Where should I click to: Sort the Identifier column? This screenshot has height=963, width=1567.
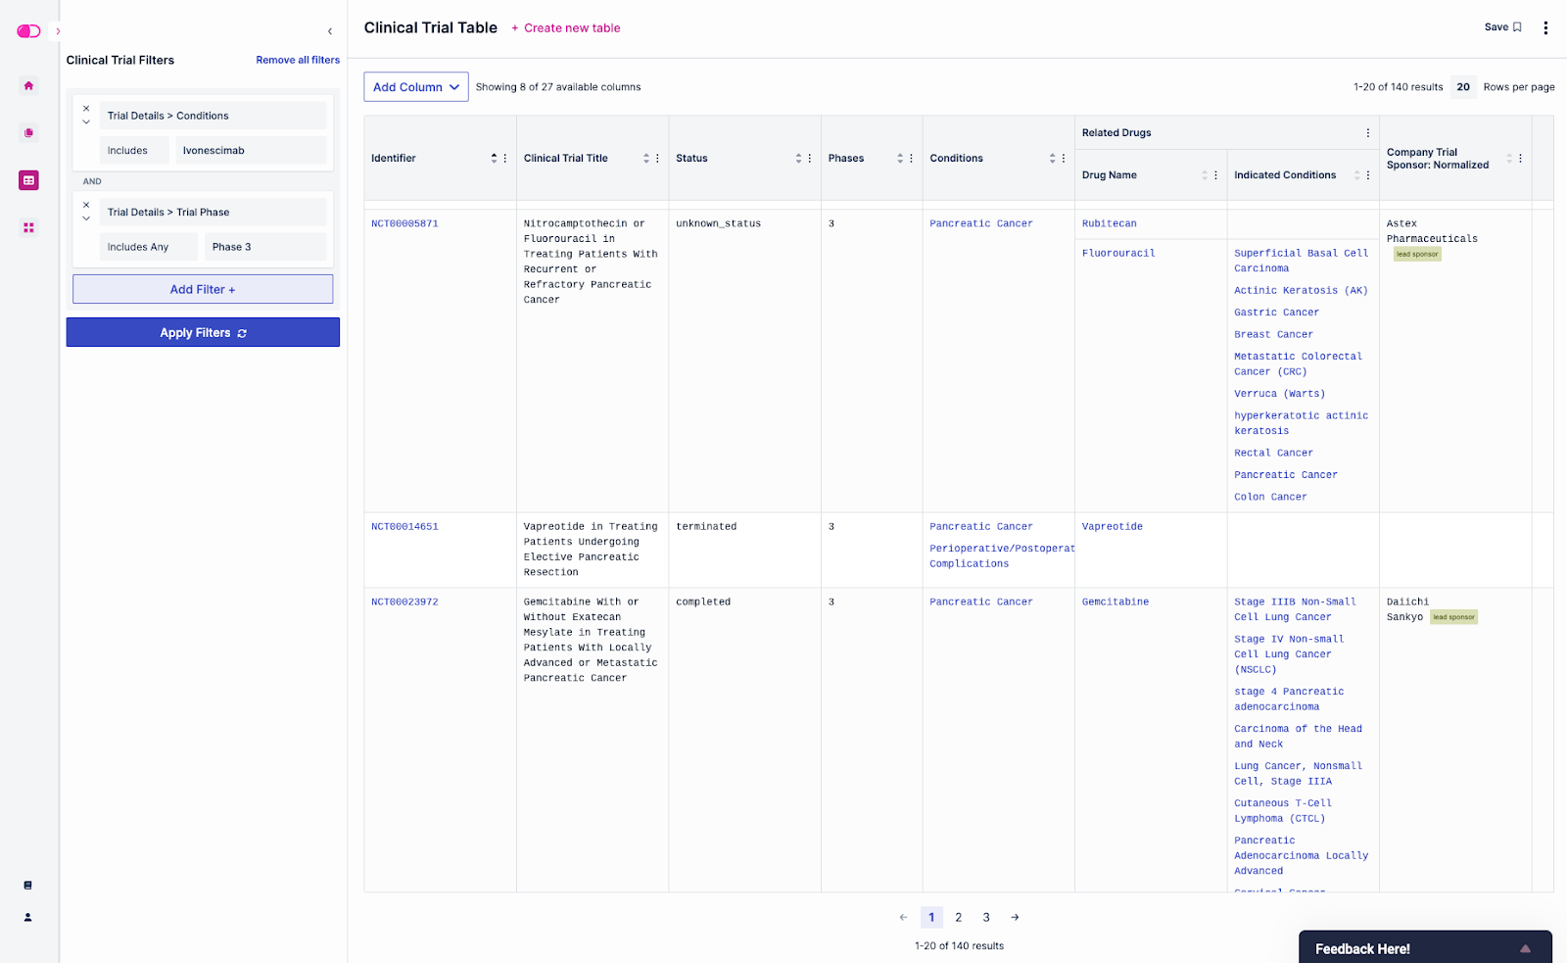click(x=494, y=159)
